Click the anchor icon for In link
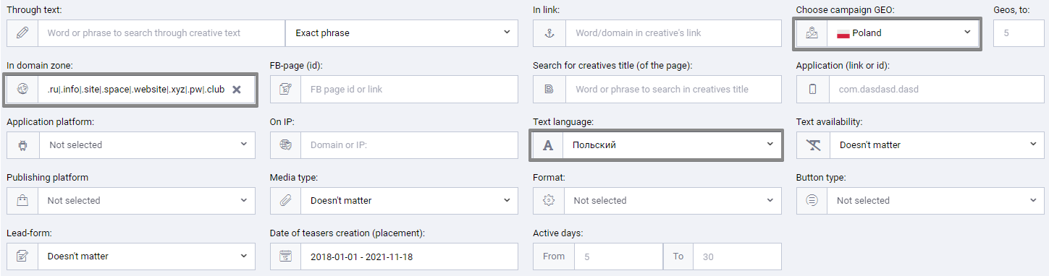This screenshot has height=276, width=1049. pyautogui.click(x=549, y=33)
